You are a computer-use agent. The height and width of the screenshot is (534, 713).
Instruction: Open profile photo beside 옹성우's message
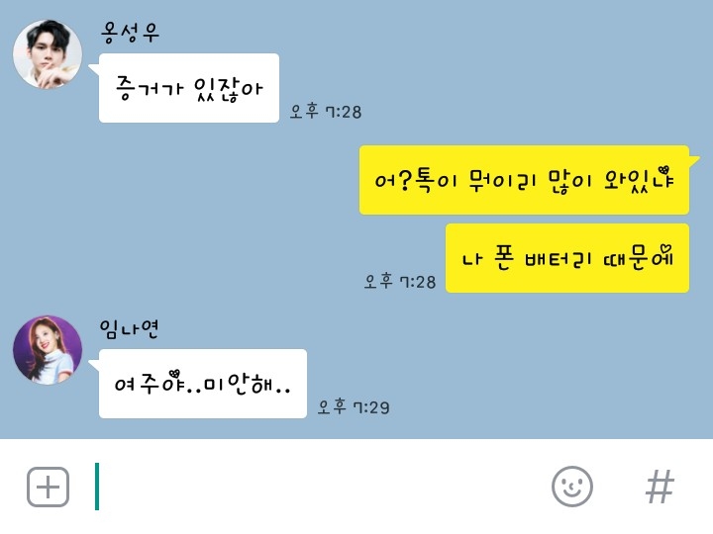pyautogui.click(x=48, y=53)
